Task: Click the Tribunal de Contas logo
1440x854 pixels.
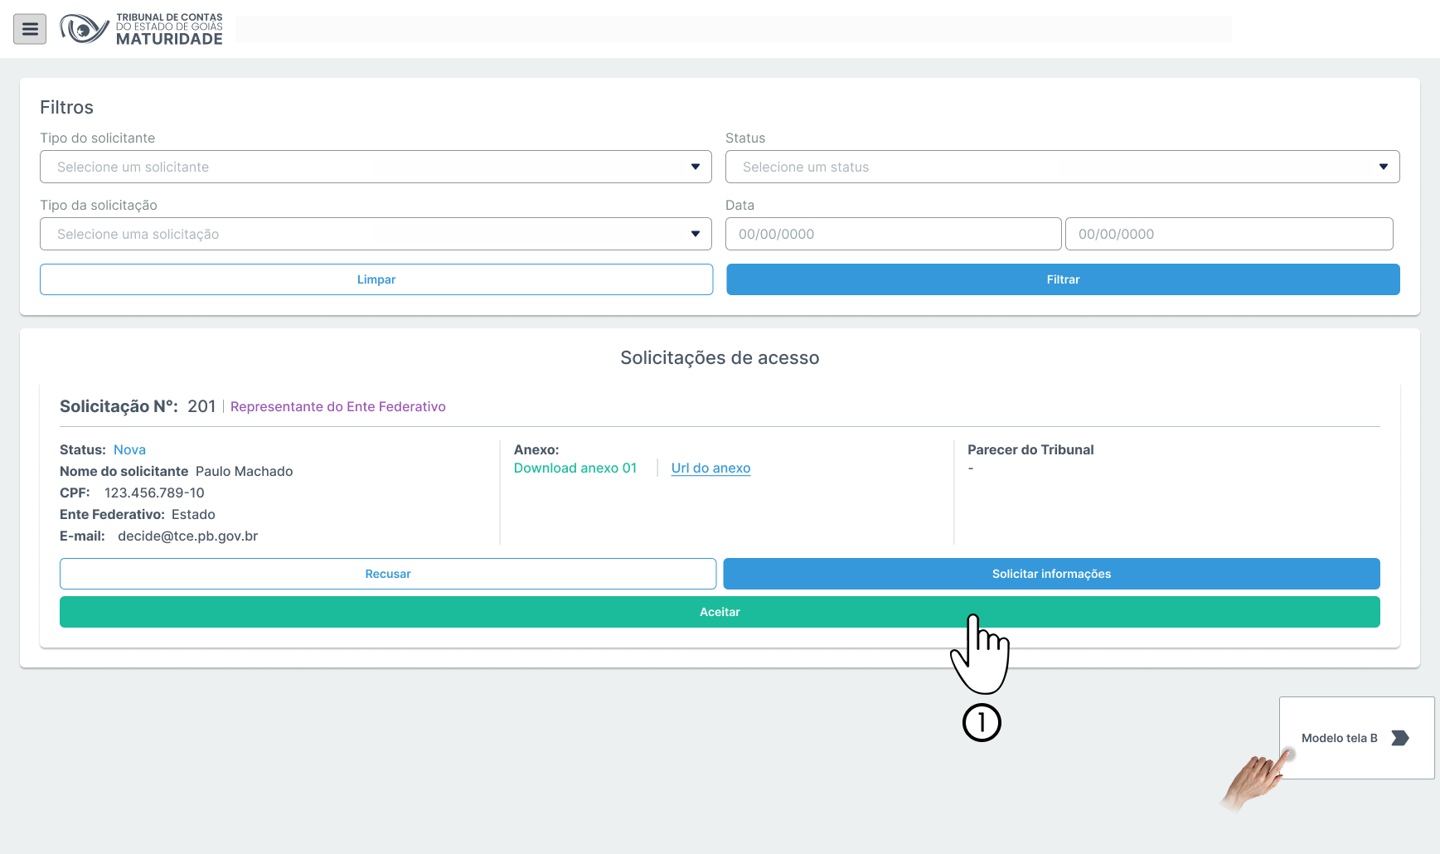Action: (142, 29)
